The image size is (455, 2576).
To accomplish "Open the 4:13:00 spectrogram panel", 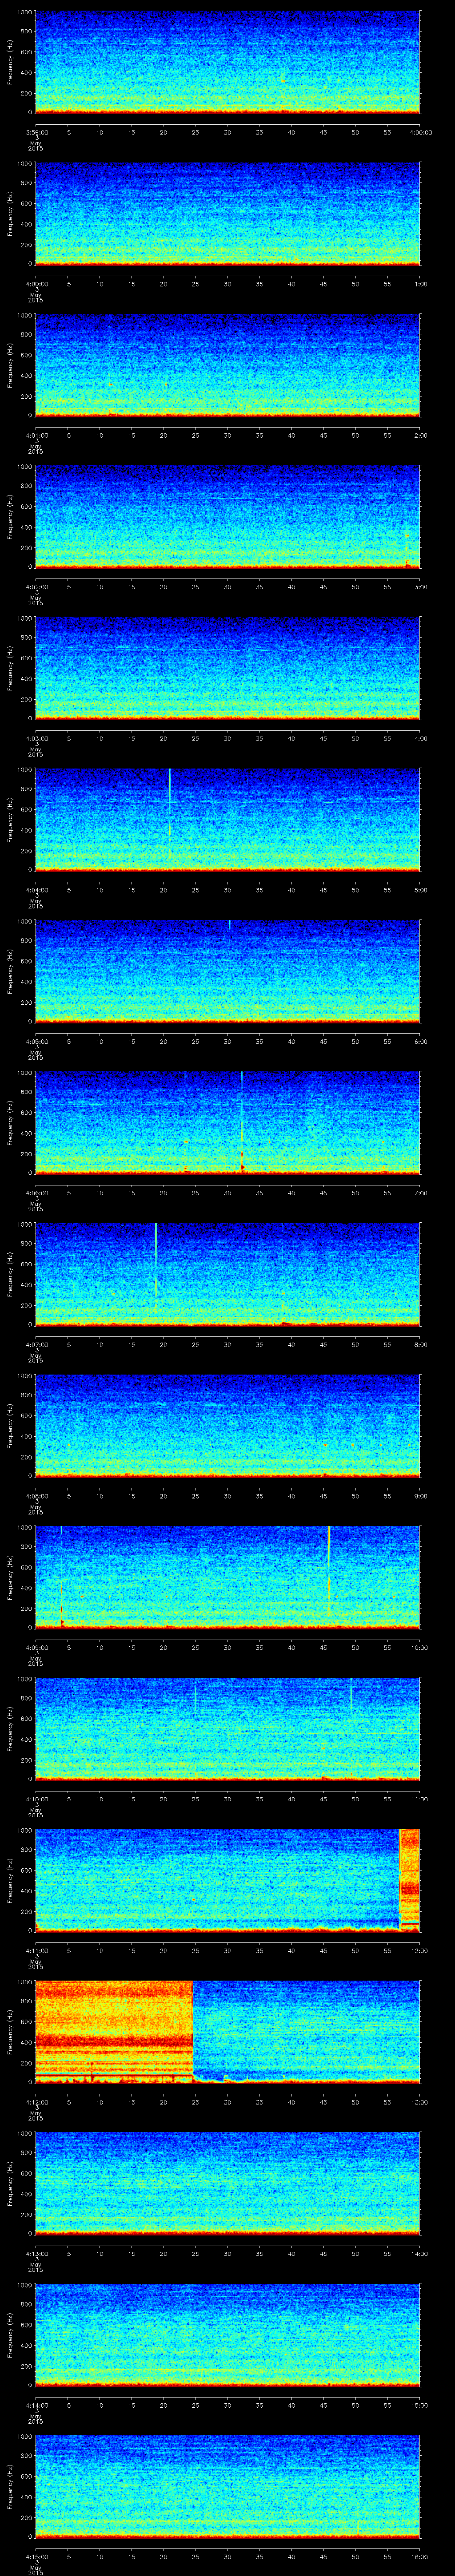I will [228, 2183].
